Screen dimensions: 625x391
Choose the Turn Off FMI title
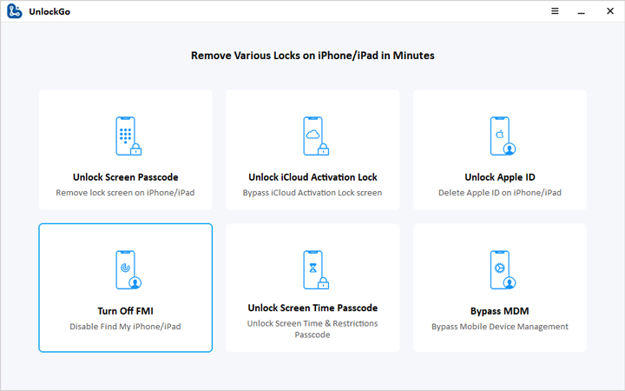coord(126,311)
